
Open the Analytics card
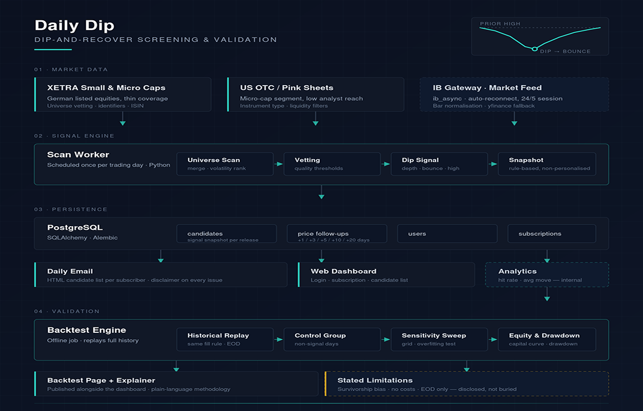tap(547, 274)
